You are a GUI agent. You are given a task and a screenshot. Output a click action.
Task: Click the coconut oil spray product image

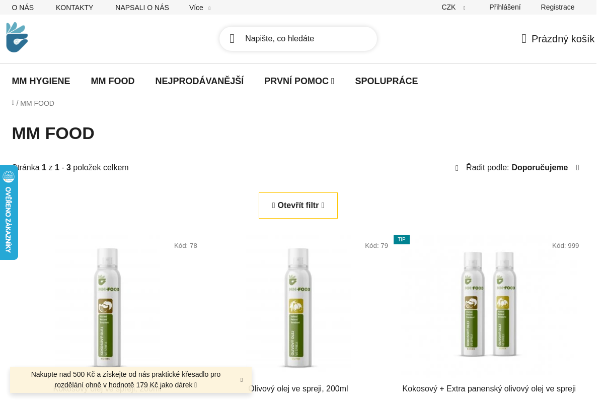(108, 307)
